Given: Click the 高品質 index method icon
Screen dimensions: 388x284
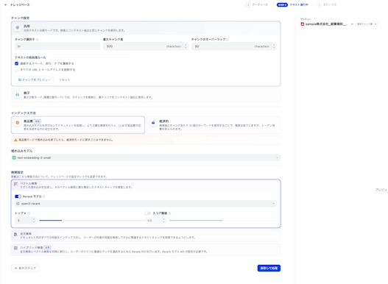Looking at the screenshot, I should click(x=18, y=122).
